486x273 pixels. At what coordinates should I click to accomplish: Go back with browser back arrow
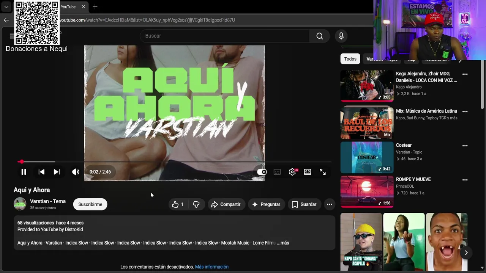click(x=6, y=20)
